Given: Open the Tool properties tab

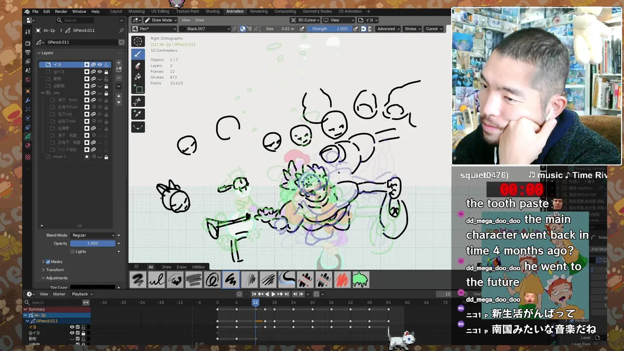Looking at the screenshot, I should coord(28,31).
